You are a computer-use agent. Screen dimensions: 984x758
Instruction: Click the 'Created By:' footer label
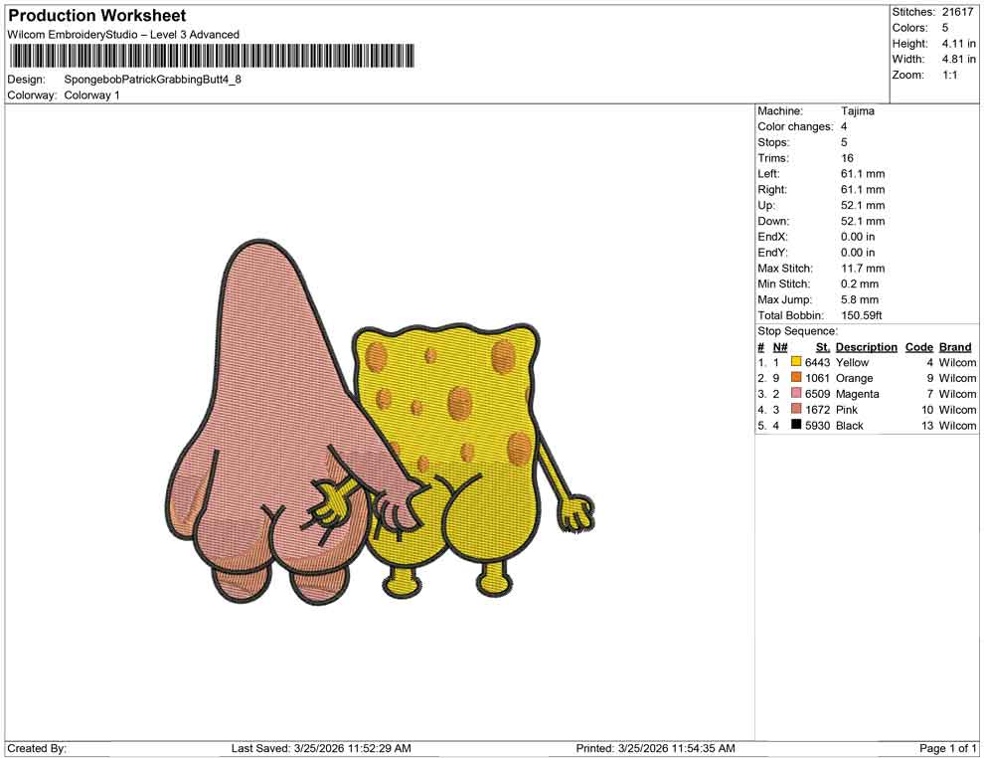(x=37, y=748)
